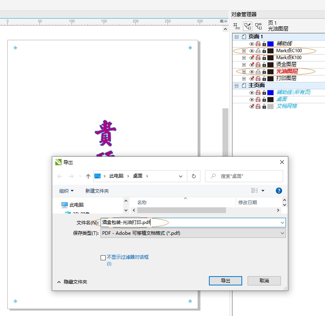Open the 组织 menu
Screen dimensions: 325x316
tap(66, 191)
